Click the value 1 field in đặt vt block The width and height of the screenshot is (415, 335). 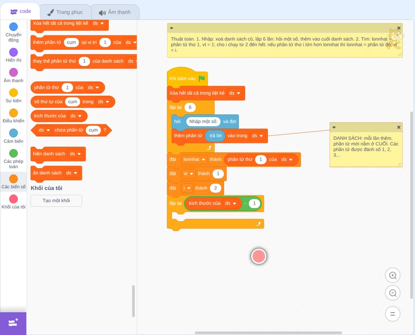coord(218,174)
